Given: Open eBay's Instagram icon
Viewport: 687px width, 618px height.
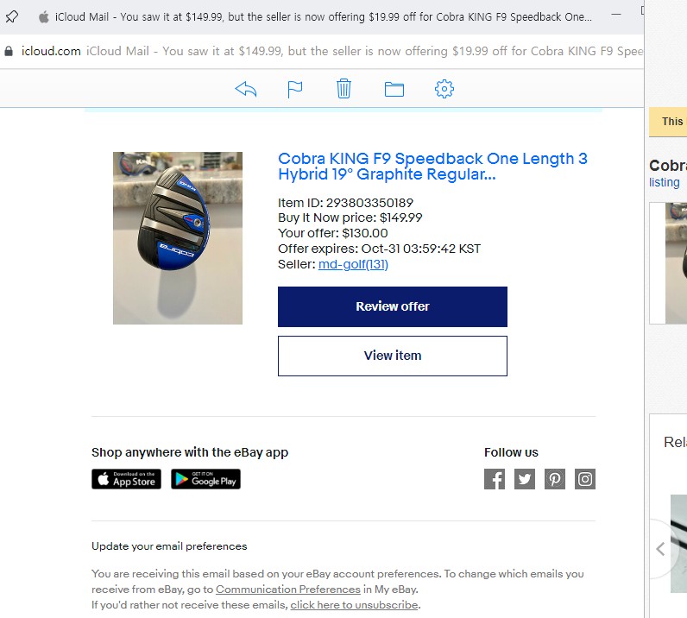Looking at the screenshot, I should (x=585, y=479).
